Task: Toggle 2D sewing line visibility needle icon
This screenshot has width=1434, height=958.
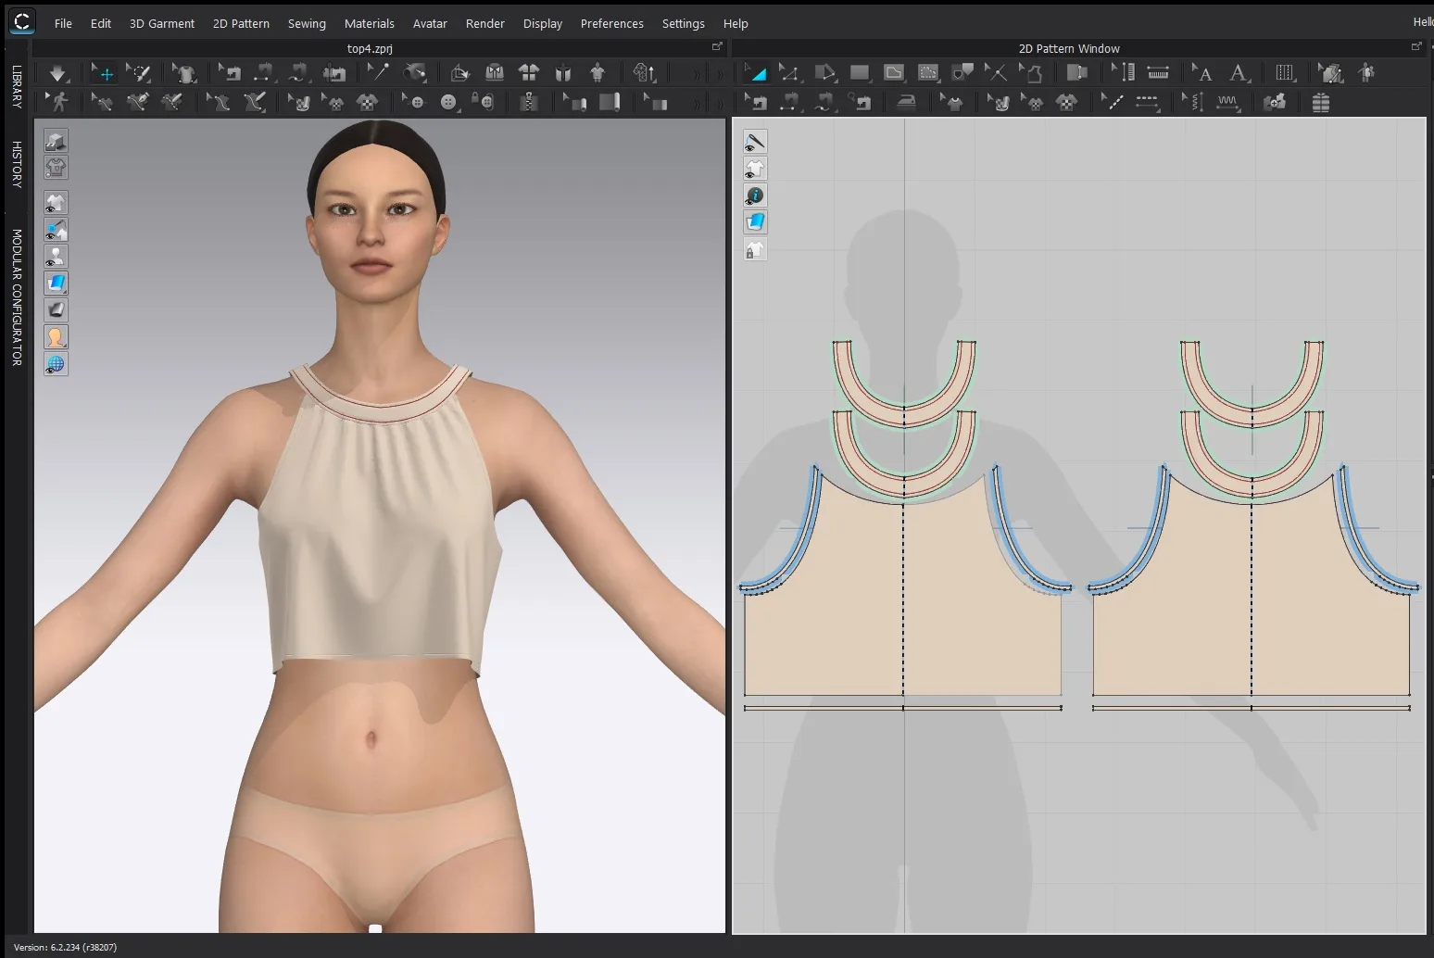Action: [755, 142]
